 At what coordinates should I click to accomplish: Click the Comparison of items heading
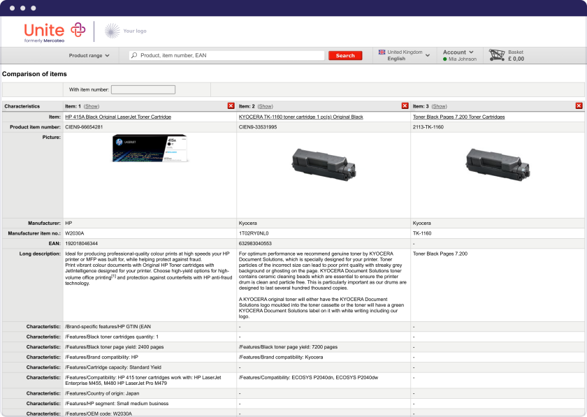coord(34,74)
